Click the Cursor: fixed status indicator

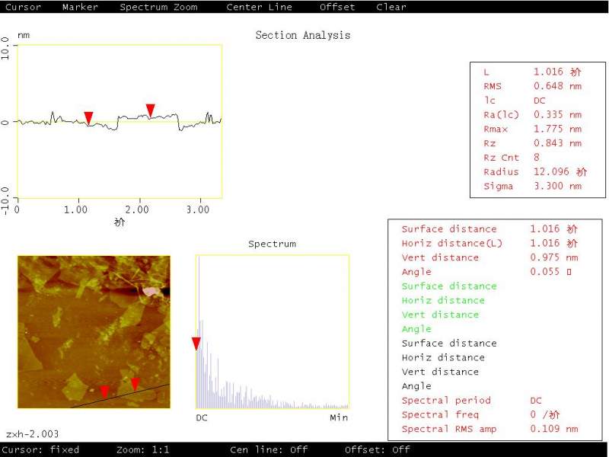40,450
